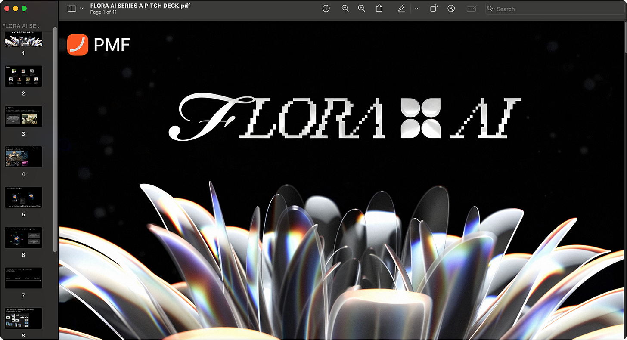Open the document inspector info icon
Image resolution: width=627 pixels, height=340 pixels.
pyautogui.click(x=326, y=9)
